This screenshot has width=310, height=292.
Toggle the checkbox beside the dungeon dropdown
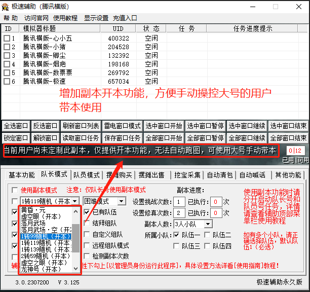(15, 201)
